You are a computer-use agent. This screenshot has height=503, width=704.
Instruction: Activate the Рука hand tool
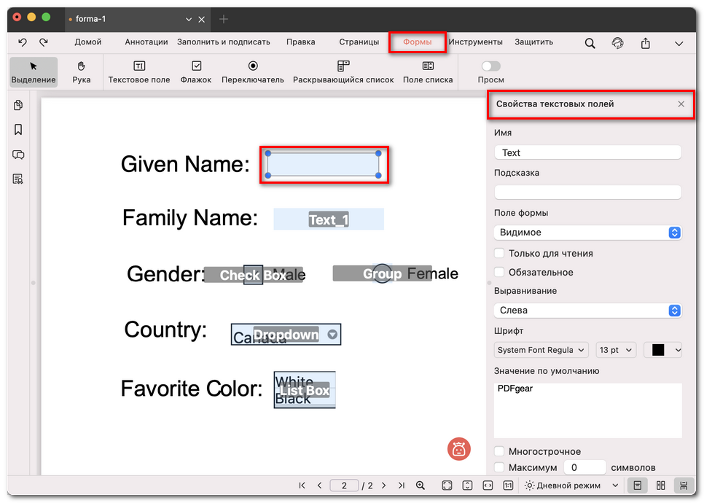pyautogui.click(x=82, y=71)
